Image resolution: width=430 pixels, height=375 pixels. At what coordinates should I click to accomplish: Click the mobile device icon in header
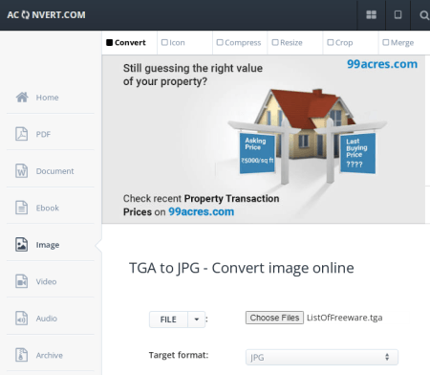(x=398, y=14)
